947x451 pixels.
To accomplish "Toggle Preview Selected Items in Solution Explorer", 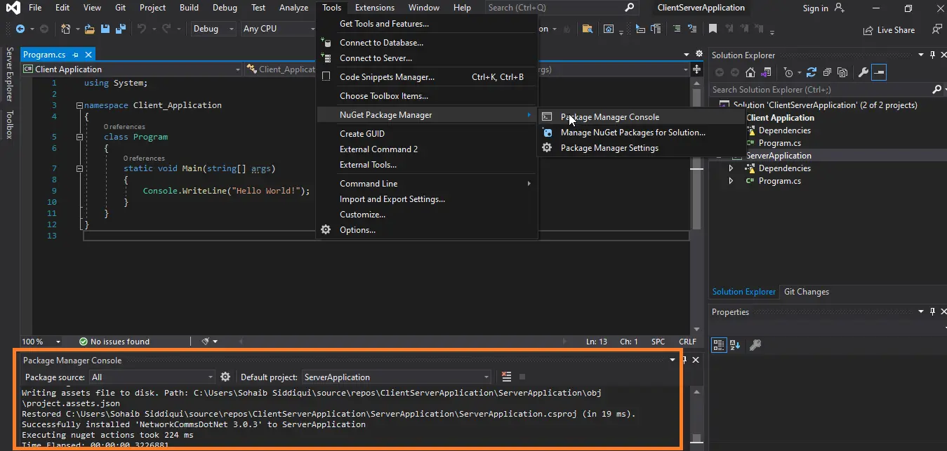I will point(879,72).
